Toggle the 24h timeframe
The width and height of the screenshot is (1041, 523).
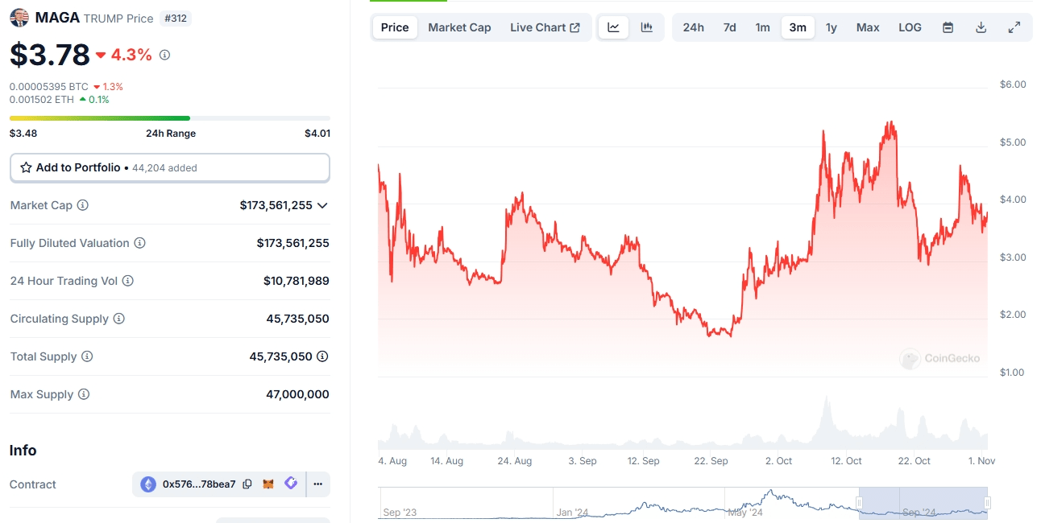(x=693, y=27)
